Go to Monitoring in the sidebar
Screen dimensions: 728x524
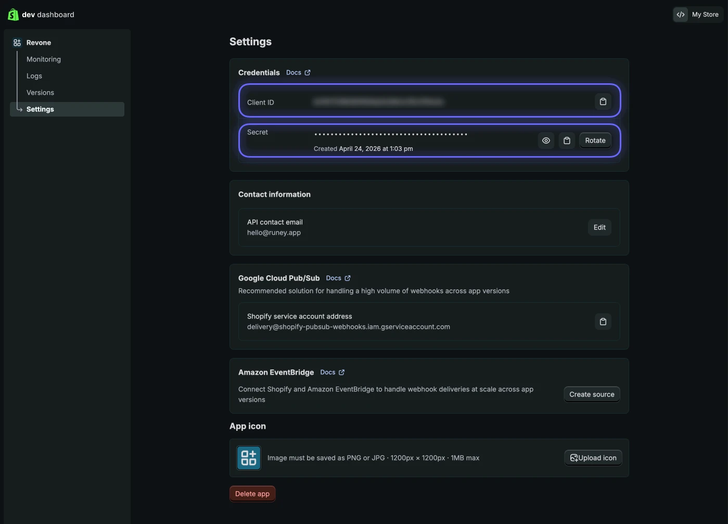point(44,59)
